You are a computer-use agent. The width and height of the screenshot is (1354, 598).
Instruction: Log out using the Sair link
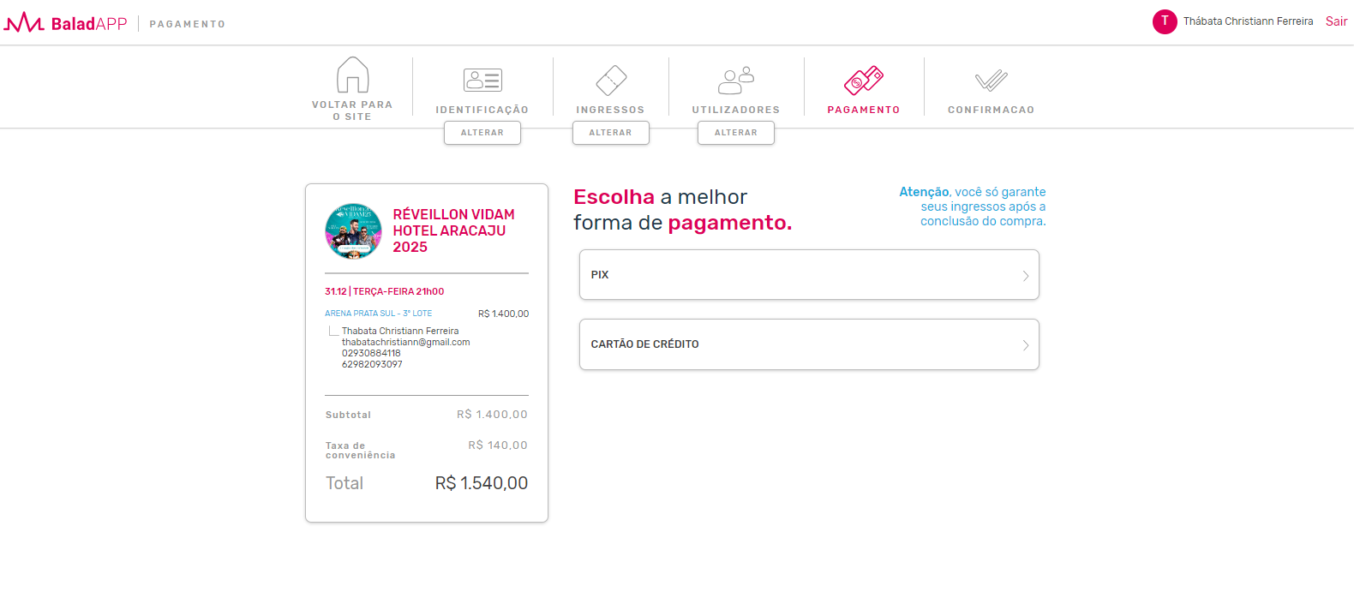pos(1336,21)
